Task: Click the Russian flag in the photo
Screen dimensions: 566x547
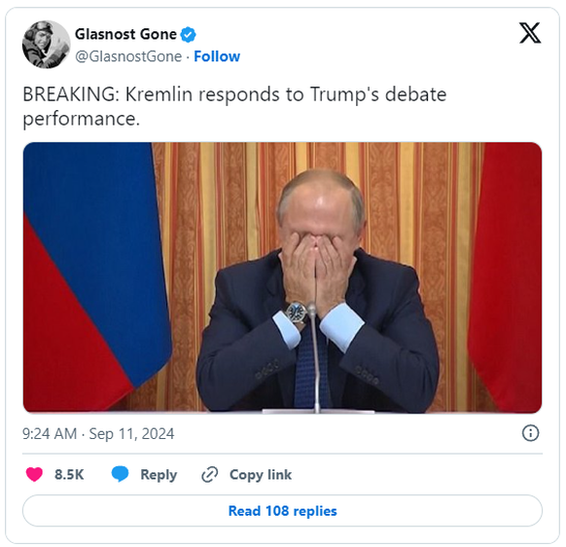Action: coord(95,276)
